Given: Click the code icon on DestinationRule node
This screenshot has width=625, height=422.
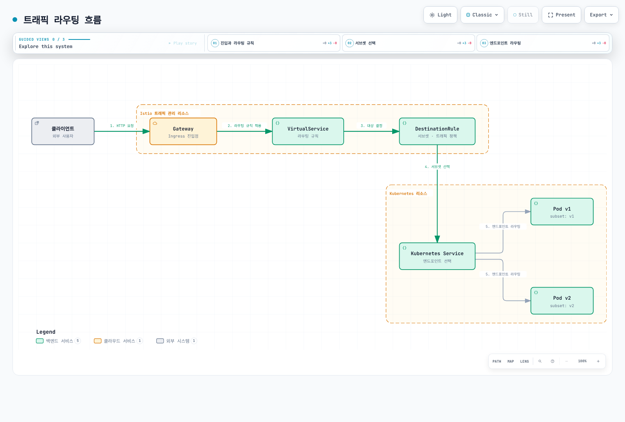Looking at the screenshot, I should pos(405,123).
